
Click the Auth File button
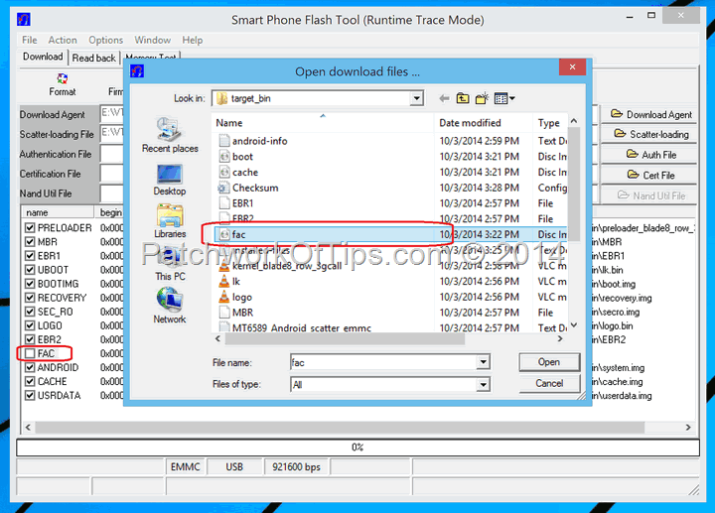point(651,155)
